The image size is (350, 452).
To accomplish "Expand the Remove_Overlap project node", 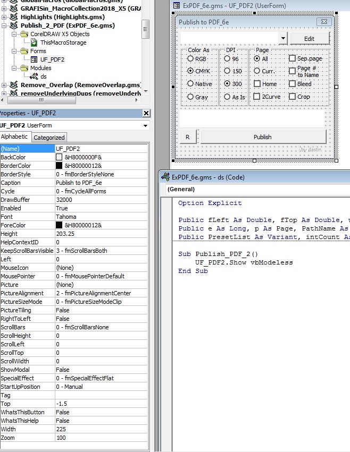I will point(4,85).
